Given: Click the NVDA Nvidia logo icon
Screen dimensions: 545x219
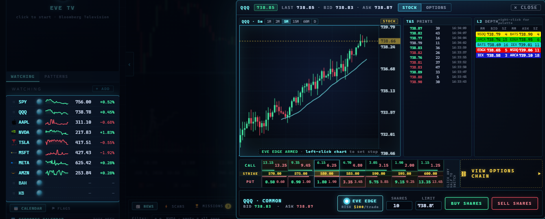Looking at the screenshot, I should (14, 132).
